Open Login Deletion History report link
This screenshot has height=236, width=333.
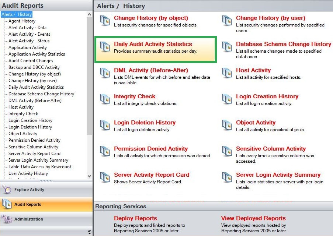(145, 123)
